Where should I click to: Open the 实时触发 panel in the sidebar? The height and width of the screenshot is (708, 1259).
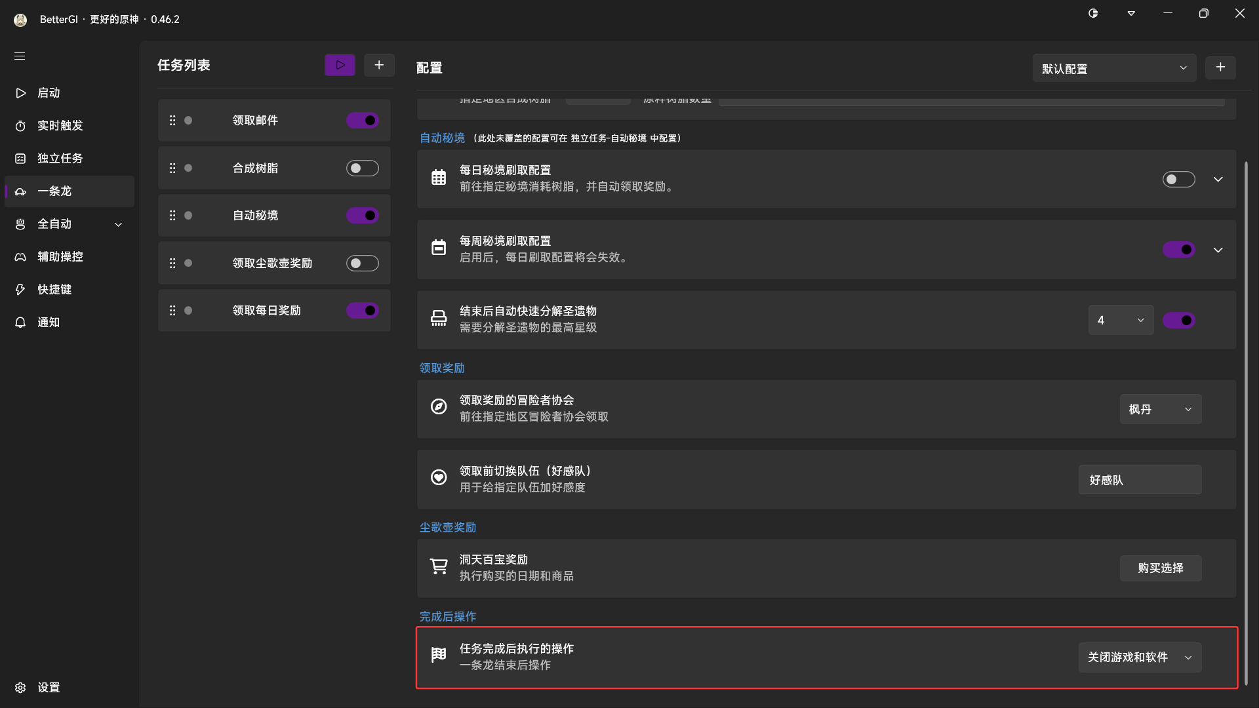click(x=60, y=125)
